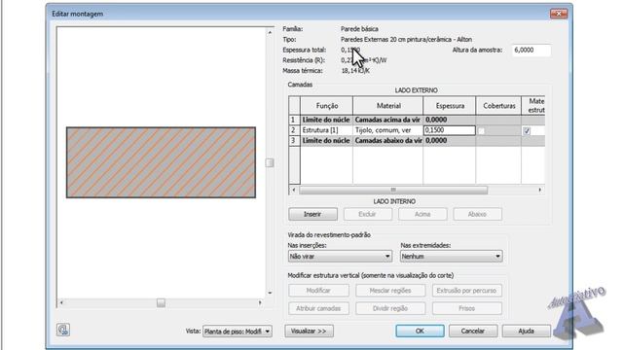Click the Inserir button

tap(312, 214)
